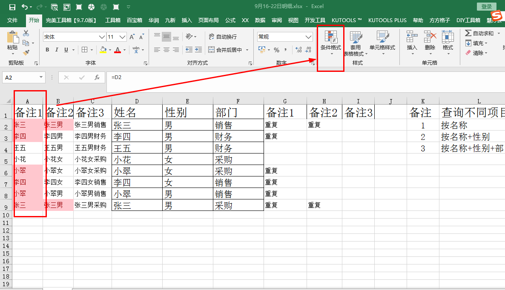Switch to the 数据 ribbon tab

click(x=260, y=20)
